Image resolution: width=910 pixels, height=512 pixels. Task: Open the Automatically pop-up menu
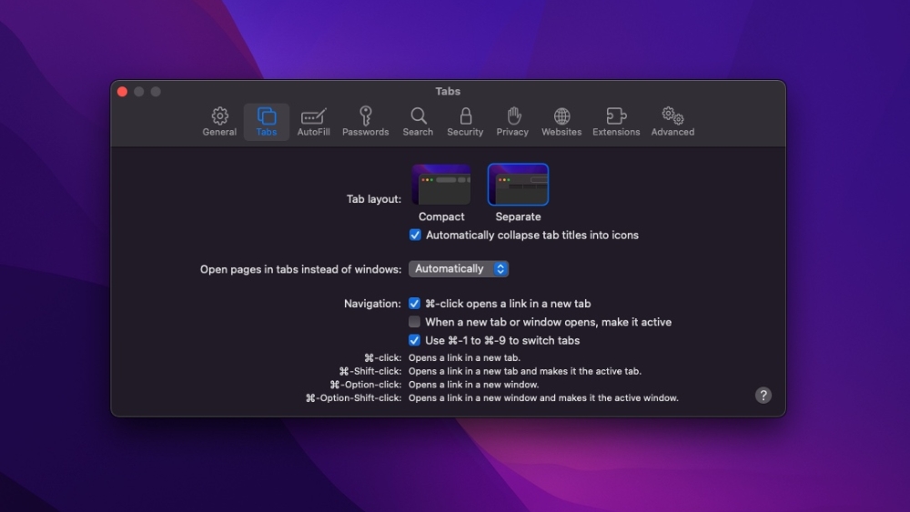[459, 268]
